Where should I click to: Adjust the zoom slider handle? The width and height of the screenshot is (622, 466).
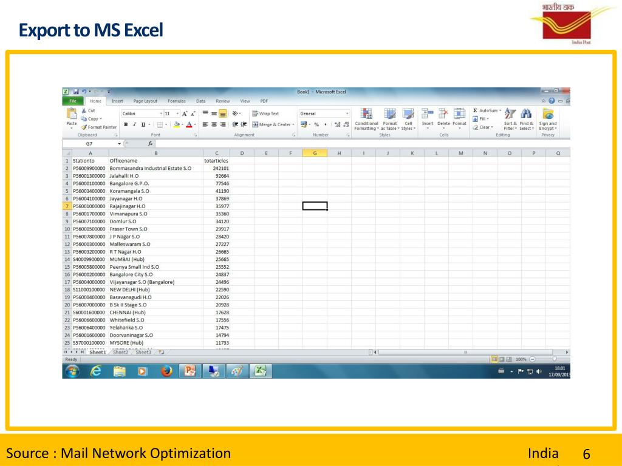coord(555,359)
